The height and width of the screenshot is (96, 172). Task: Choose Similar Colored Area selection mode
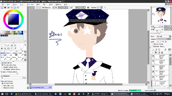pos(2,67)
